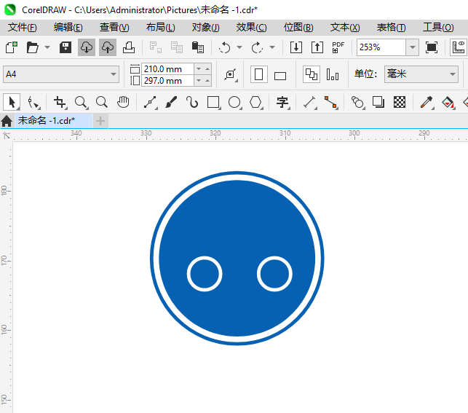Select the Pan hand tool

point(123,102)
